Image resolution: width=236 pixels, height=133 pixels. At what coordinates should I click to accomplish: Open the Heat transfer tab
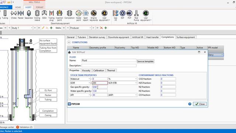point(152,37)
